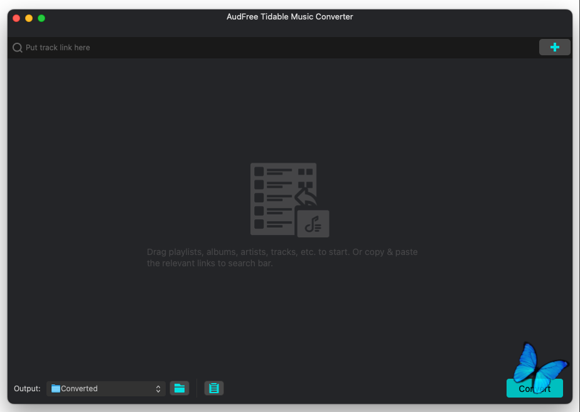
Task: Open the Converted output folder dropdown
Action: (105, 389)
